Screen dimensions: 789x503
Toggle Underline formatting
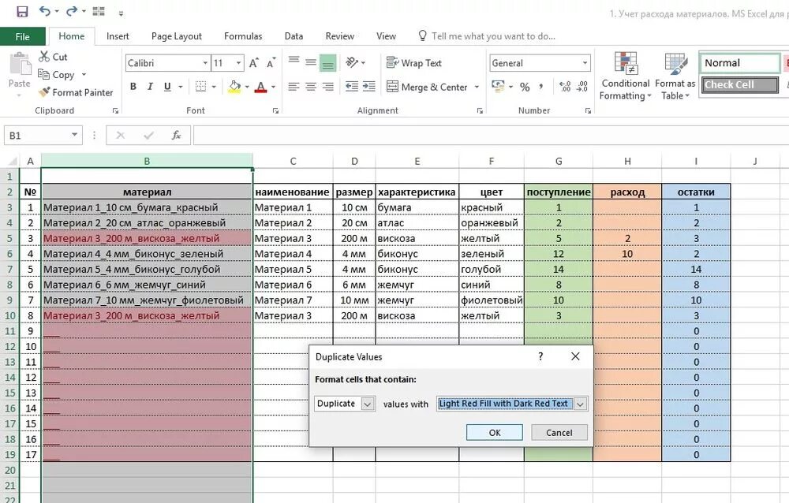coord(167,87)
